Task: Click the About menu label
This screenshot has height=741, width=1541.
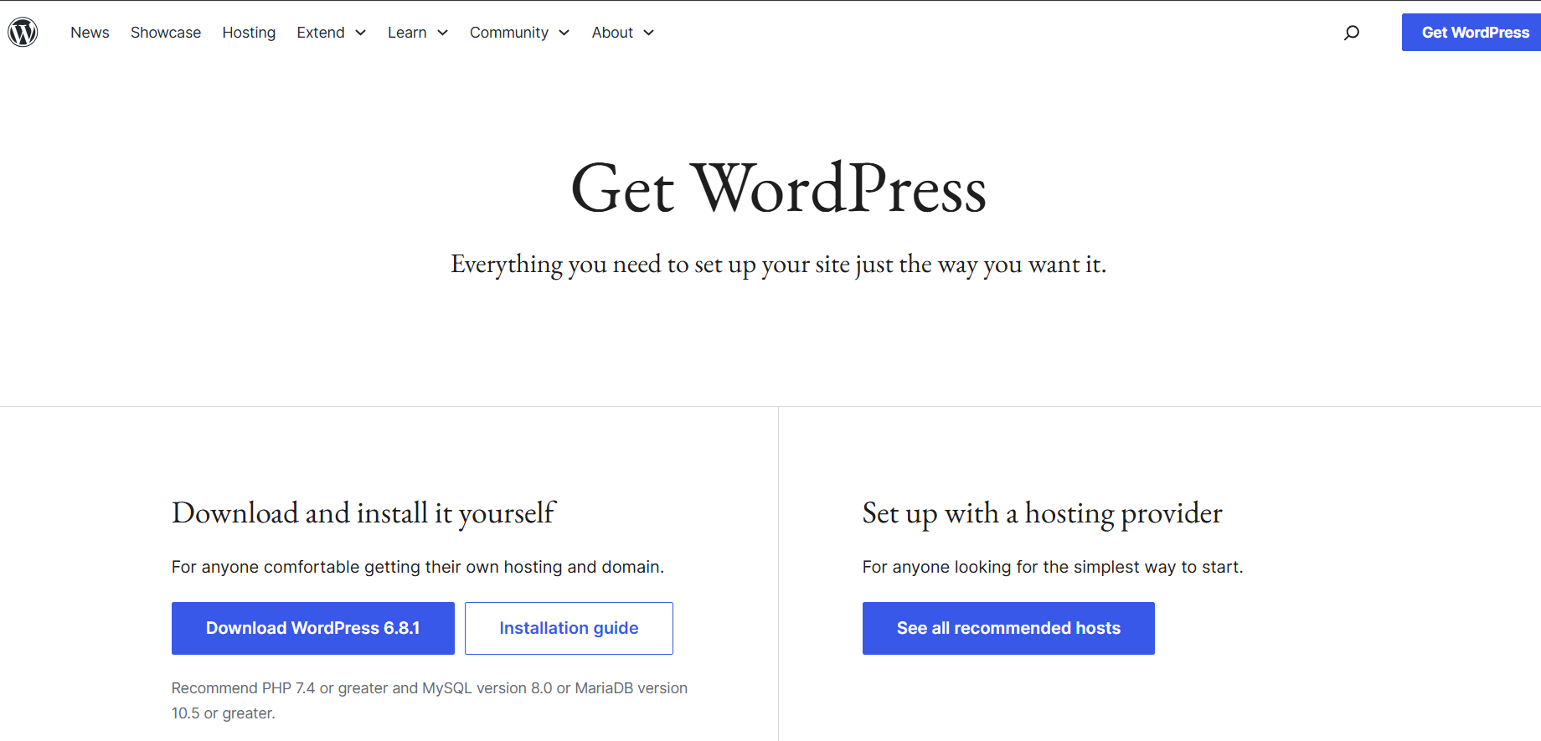Action: pos(612,32)
